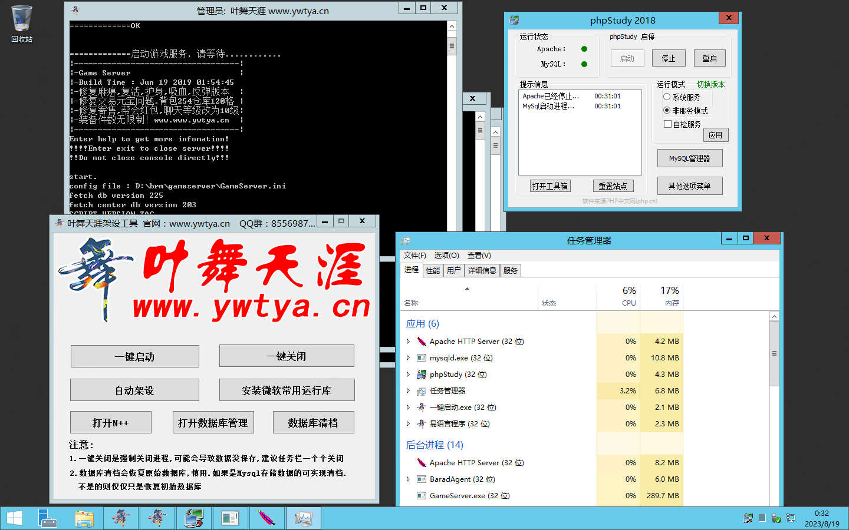This screenshot has height=530, width=849.
Task: Click the Task Manager vertical scrollbar thumb
Action: coord(774,353)
